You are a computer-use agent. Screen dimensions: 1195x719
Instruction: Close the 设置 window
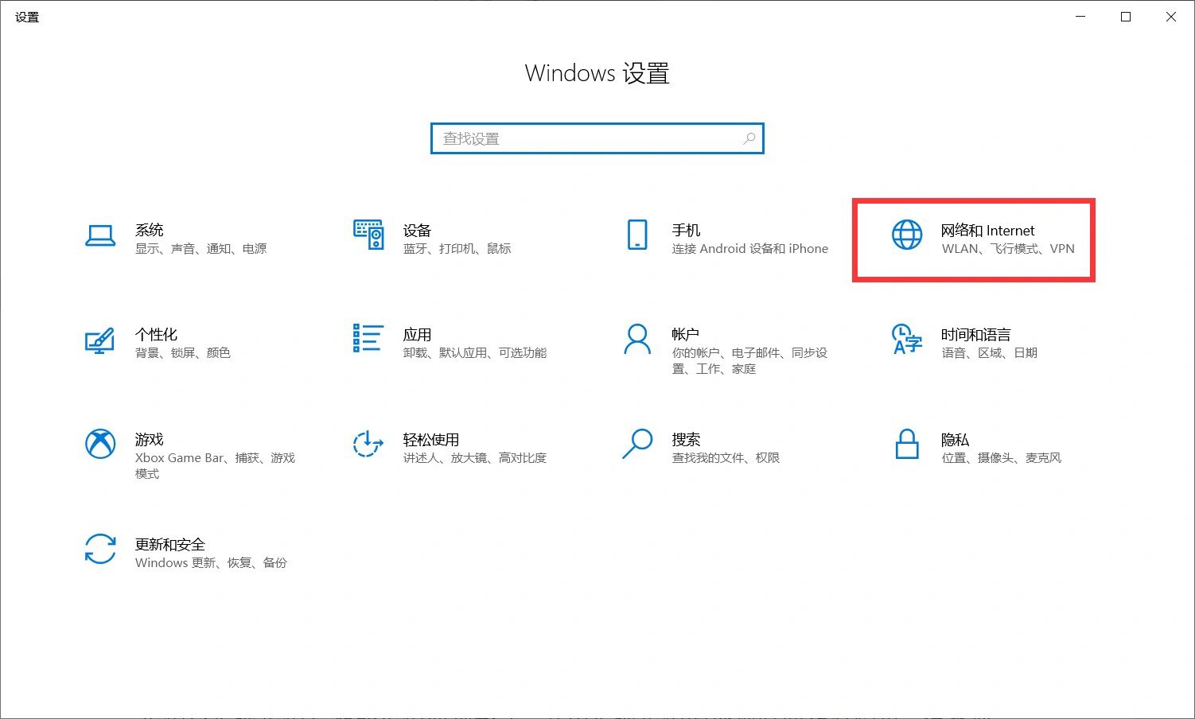(1171, 17)
